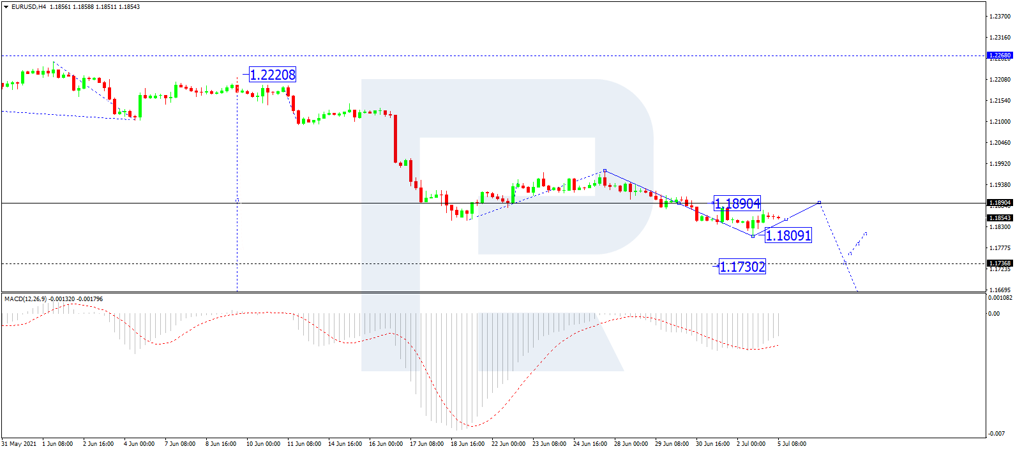The width and height of the screenshot is (1015, 451).
Task: Select the EURUSD,H4 chart title text
Action: pyautogui.click(x=29, y=7)
